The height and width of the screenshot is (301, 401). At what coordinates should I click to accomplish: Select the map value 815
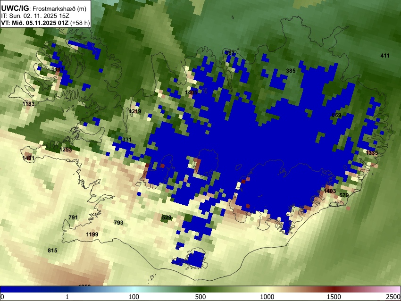pos(52,251)
